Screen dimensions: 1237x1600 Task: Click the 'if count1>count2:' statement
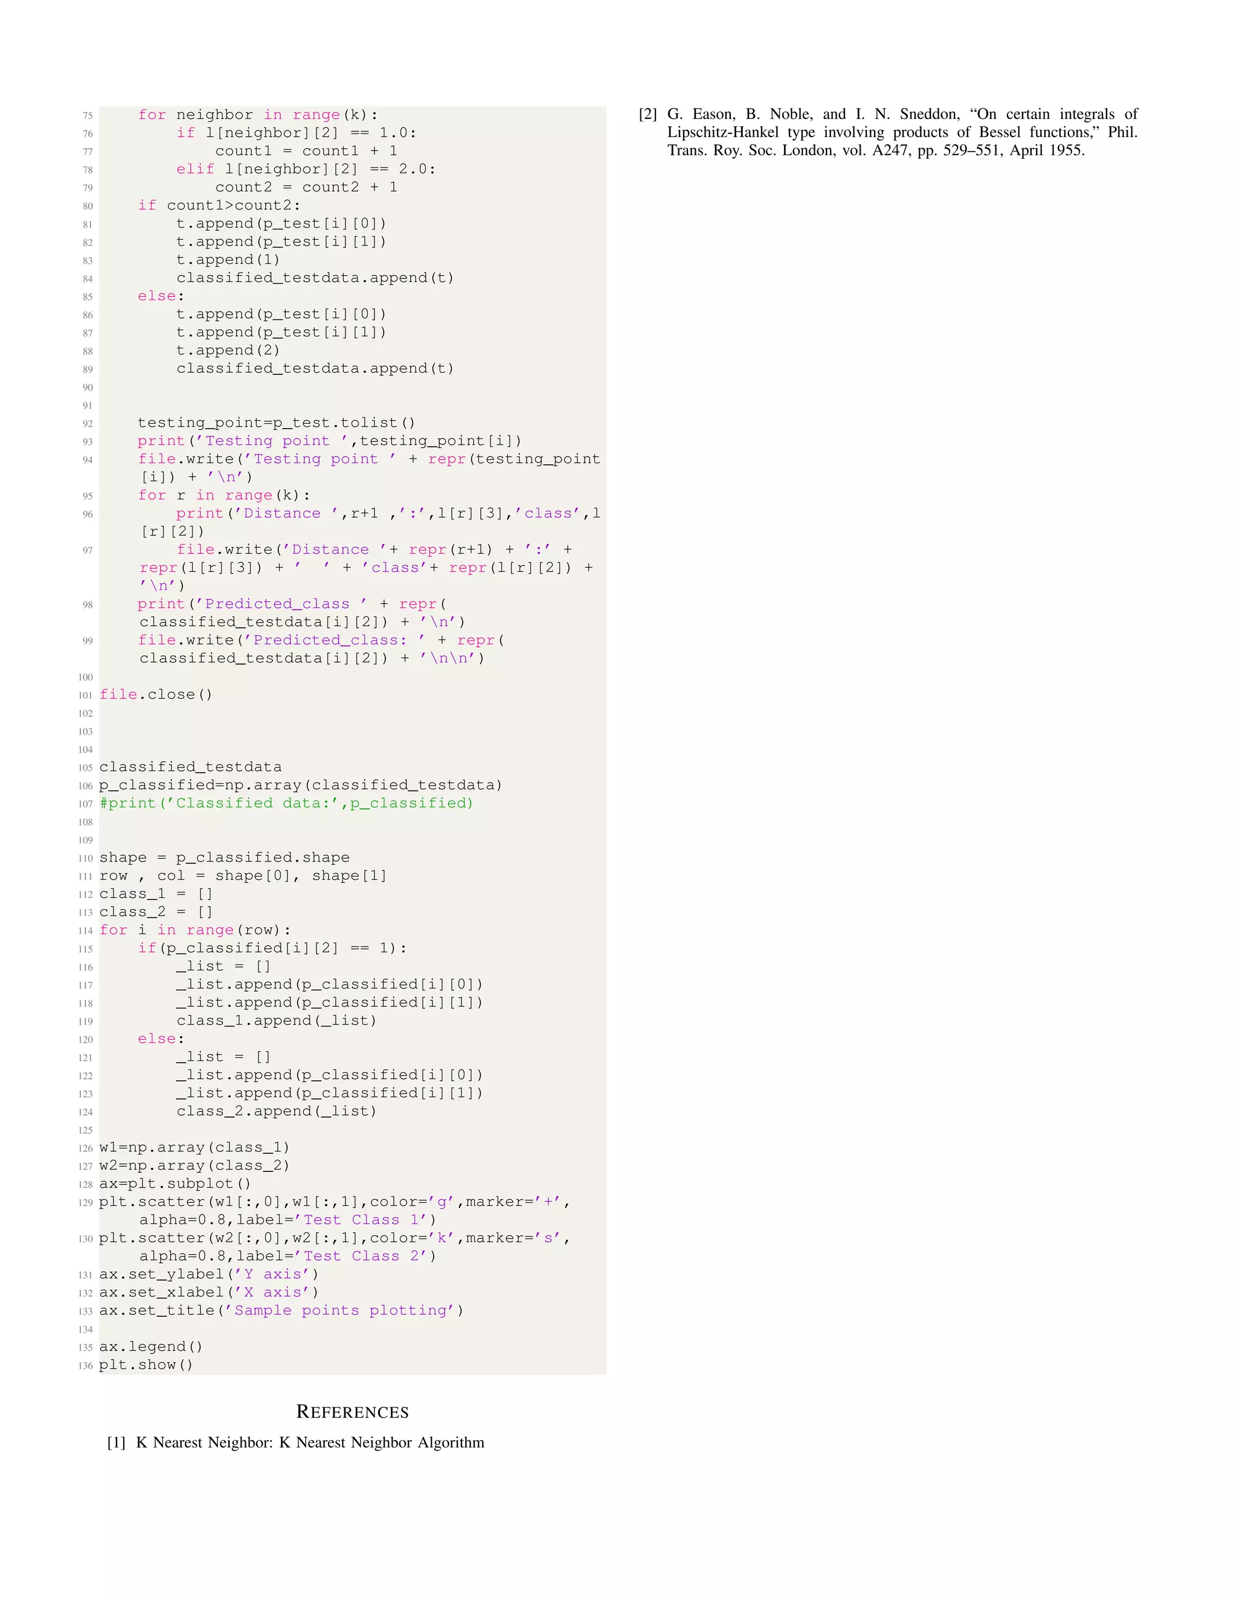[219, 205]
